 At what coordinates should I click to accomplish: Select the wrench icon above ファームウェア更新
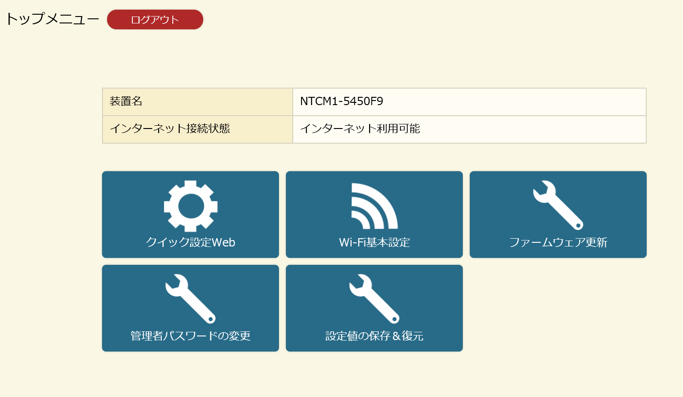coord(558,205)
